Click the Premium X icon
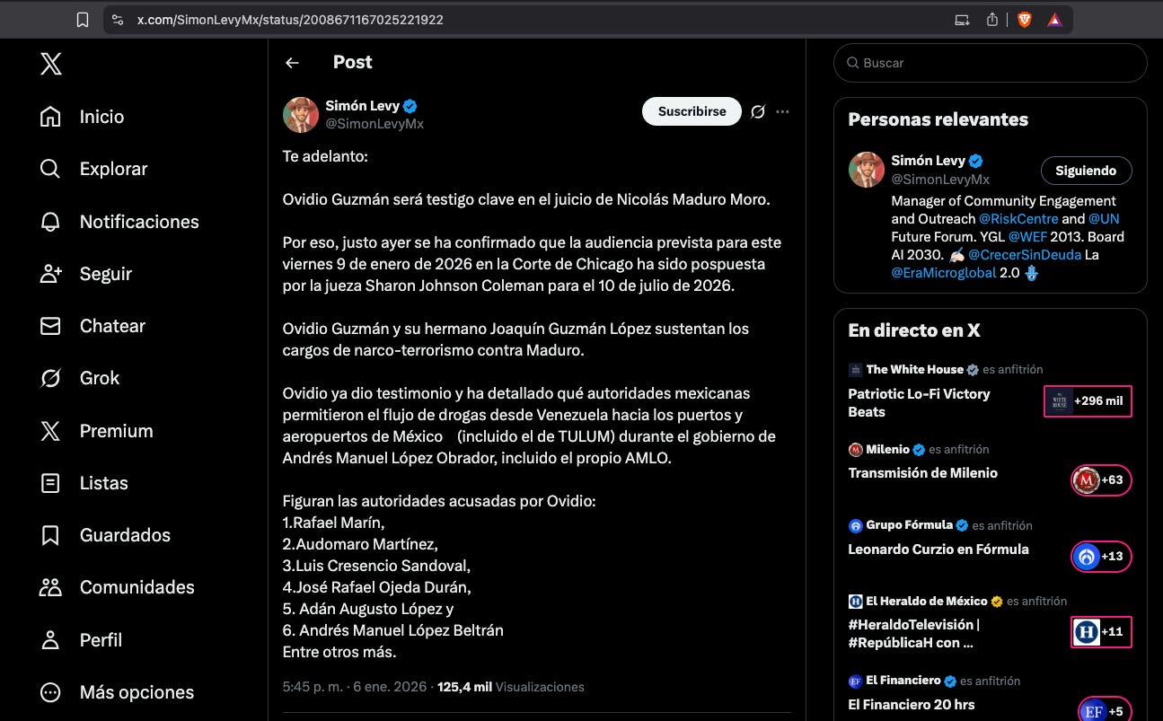The image size is (1163, 721). coord(50,431)
